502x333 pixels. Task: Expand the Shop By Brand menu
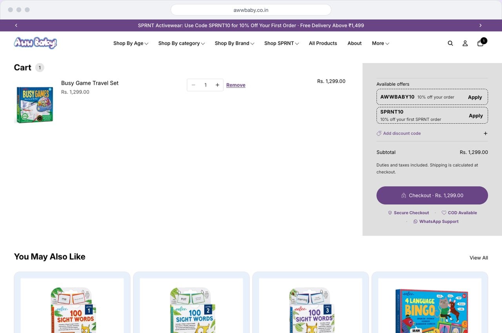click(235, 43)
